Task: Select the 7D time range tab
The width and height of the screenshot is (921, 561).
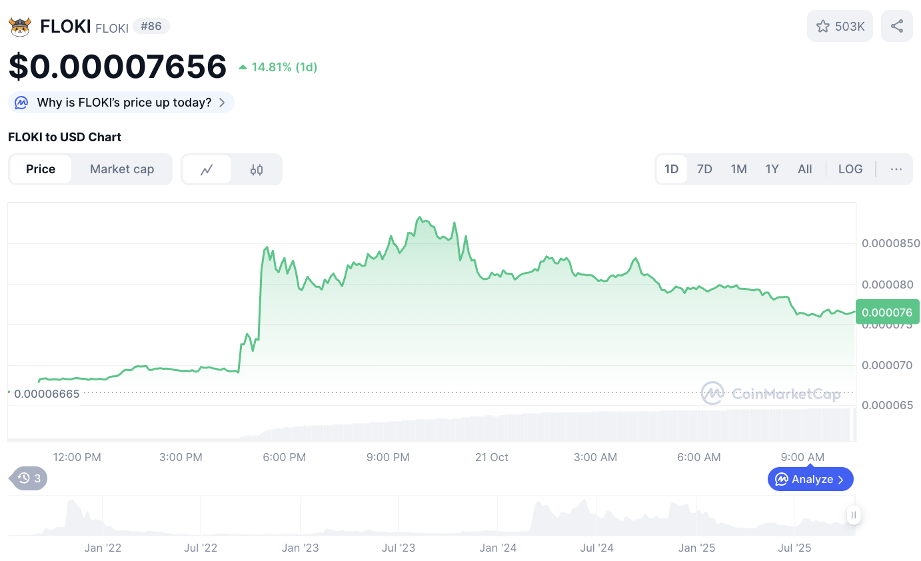Action: [704, 169]
